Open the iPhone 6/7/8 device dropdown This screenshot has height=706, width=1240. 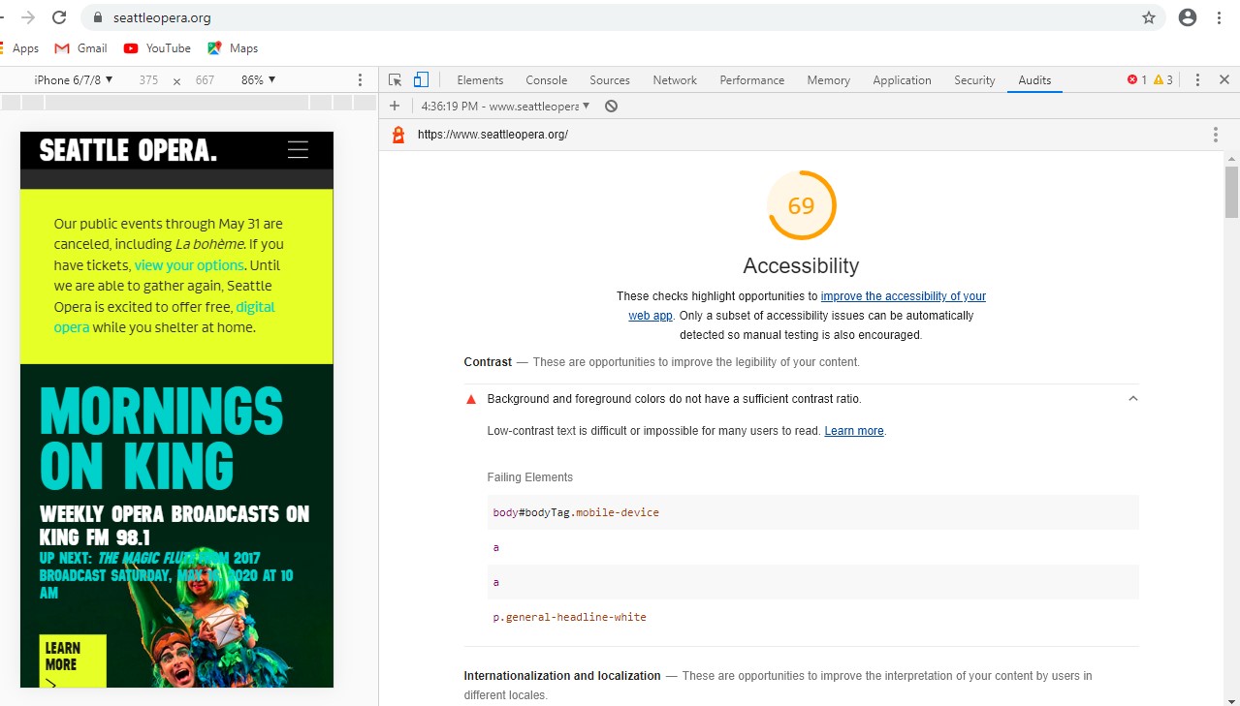74,80
